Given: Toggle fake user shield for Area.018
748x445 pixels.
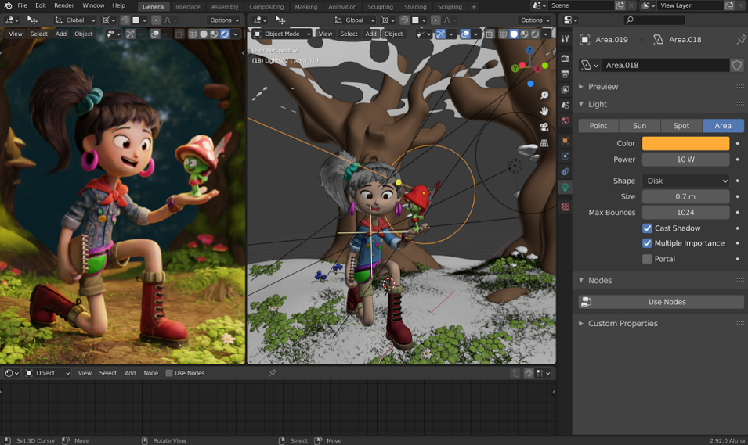Looking at the screenshot, I should point(736,65).
